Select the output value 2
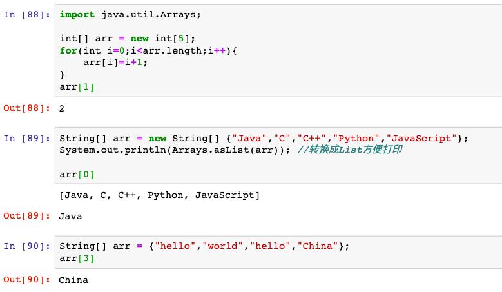The width and height of the screenshot is (502, 292). click(x=61, y=108)
